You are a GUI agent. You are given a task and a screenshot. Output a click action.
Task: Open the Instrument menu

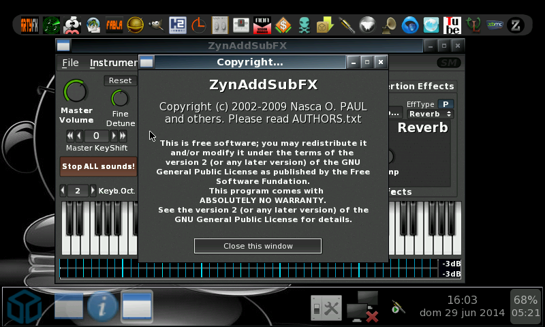(x=113, y=63)
